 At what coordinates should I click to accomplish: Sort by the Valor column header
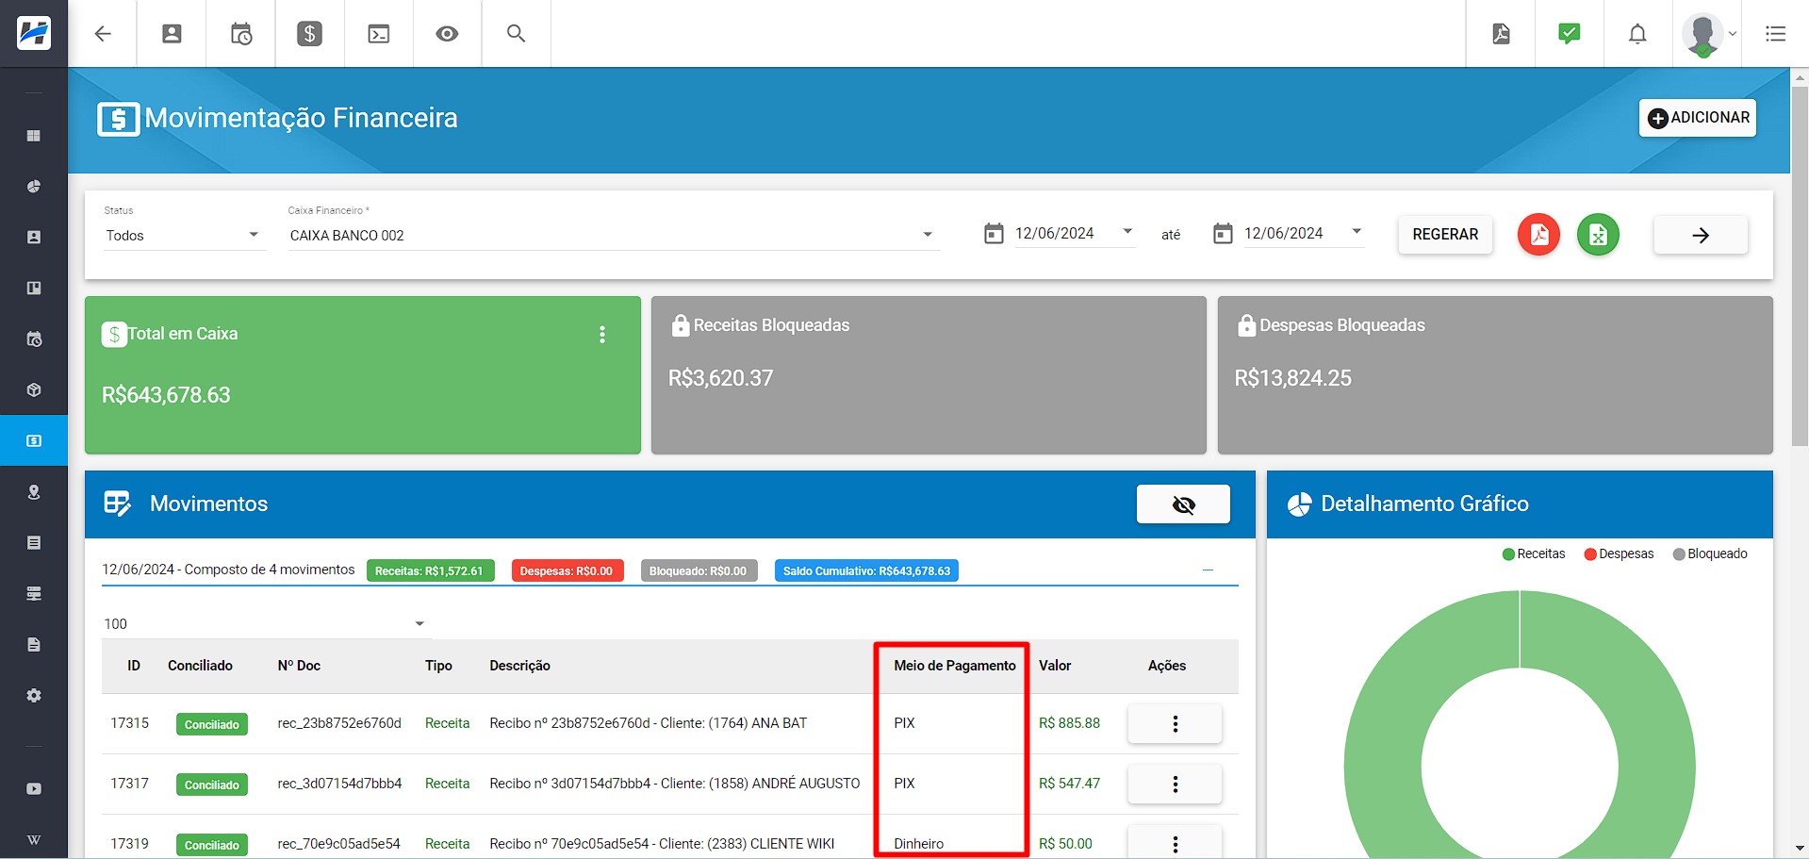click(x=1055, y=666)
